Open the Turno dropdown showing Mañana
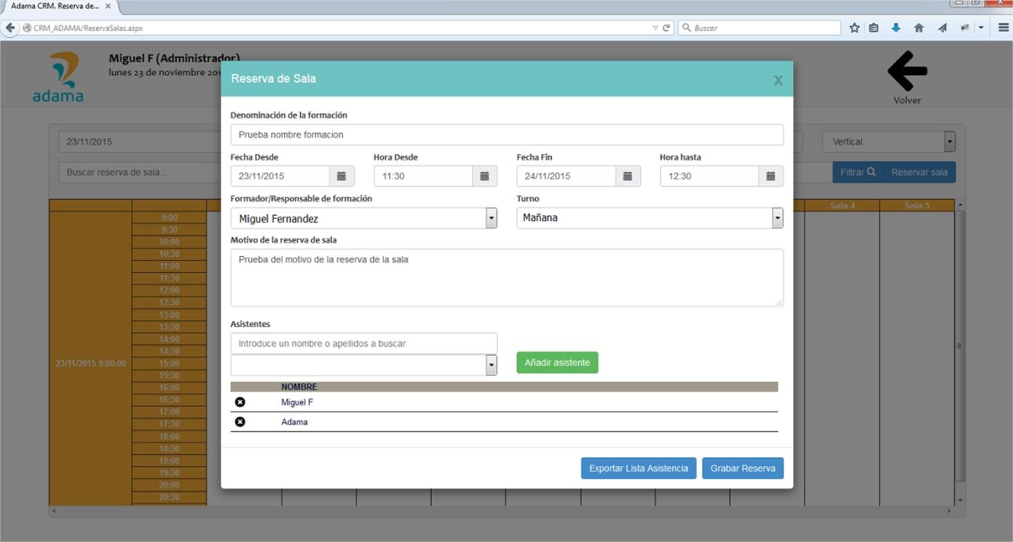Image resolution: width=1013 pixels, height=542 pixels. click(777, 218)
